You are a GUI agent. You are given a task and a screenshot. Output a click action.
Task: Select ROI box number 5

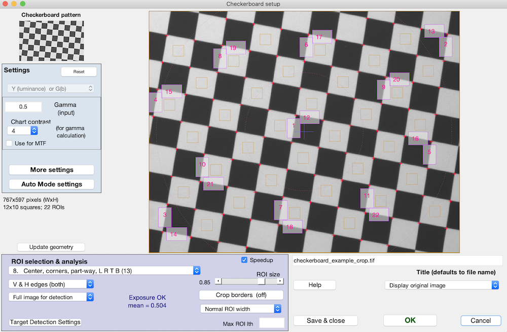tap(429, 155)
